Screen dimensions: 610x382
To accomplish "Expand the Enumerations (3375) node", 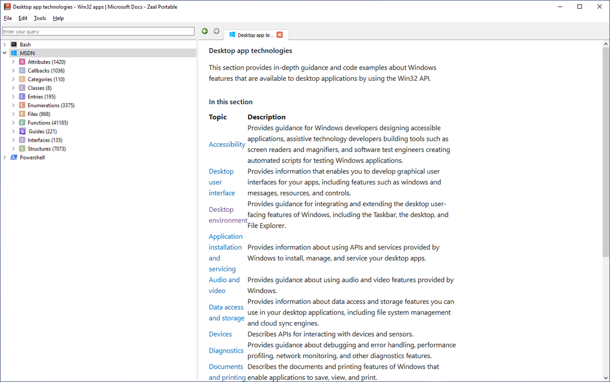I will coord(14,105).
